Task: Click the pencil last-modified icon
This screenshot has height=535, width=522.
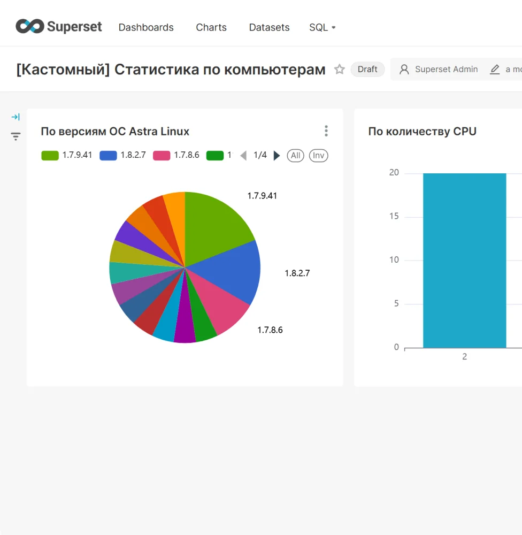Action: coord(495,69)
